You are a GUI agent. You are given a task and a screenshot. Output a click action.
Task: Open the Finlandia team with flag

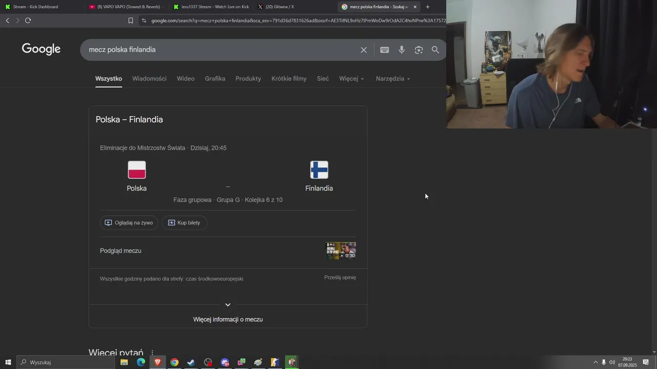tap(319, 177)
